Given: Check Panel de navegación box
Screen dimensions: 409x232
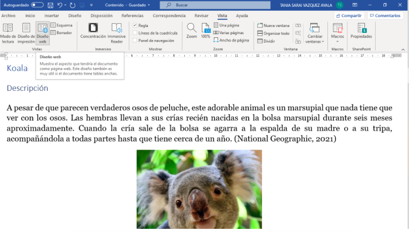Looking at the screenshot, I should click(135, 40).
